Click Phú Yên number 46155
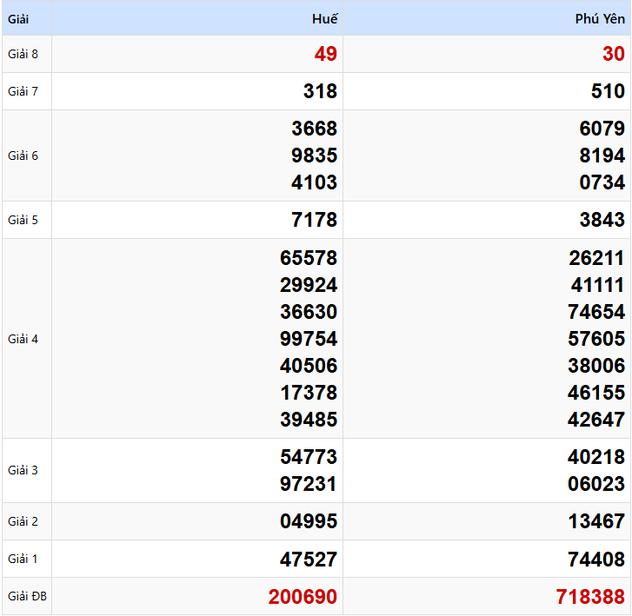The width and height of the screenshot is (632, 616). (596, 393)
